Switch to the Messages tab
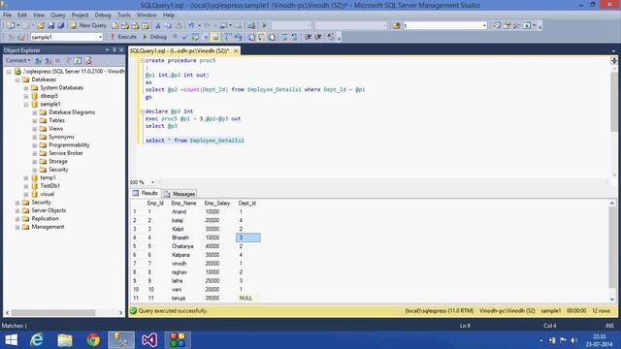Image resolution: width=621 pixels, height=349 pixels. pyautogui.click(x=180, y=194)
